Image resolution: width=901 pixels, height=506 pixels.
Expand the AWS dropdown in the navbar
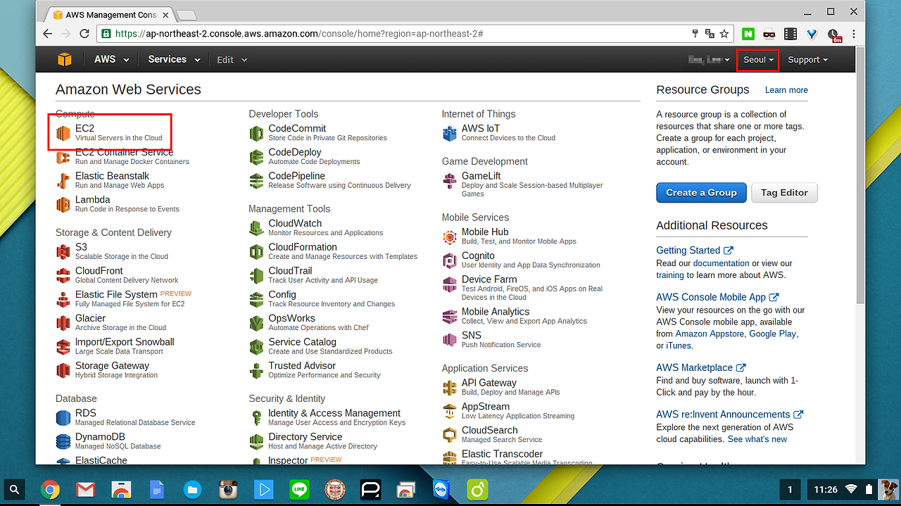(111, 60)
